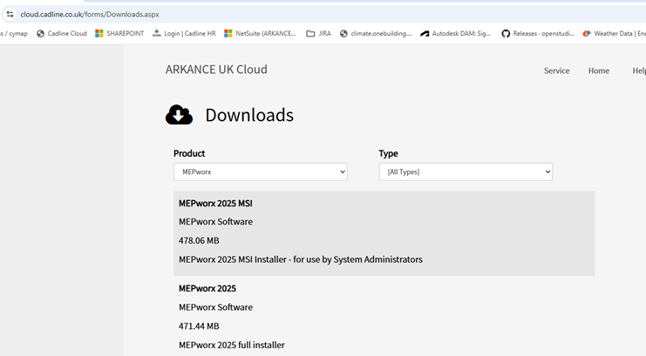This screenshot has width=646, height=356.
Task: Go to the Home menu item
Action: click(599, 71)
